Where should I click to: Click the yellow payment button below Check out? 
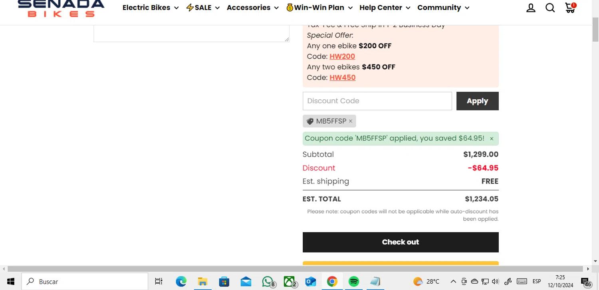tap(401, 263)
